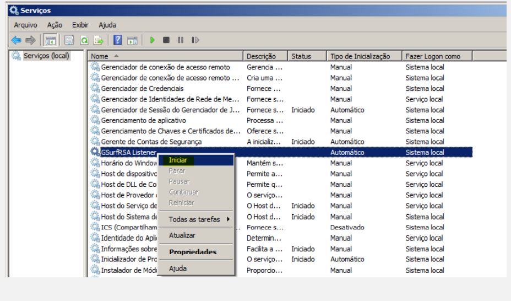The width and height of the screenshot is (511, 301).
Task: Click the Forward arrow toolbar icon
Action: tap(30, 40)
